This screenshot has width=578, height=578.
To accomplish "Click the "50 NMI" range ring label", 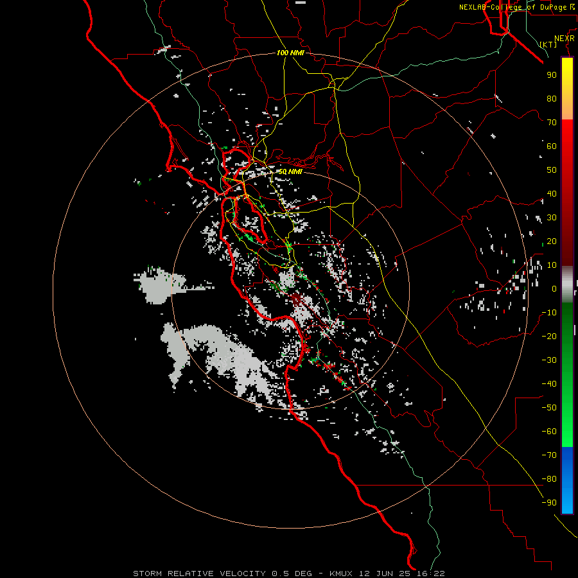I will [290, 171].
